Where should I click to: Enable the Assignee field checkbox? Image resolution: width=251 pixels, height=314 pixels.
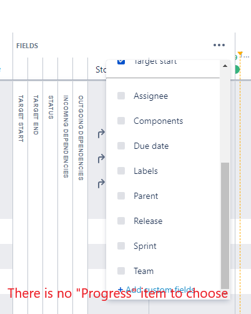121,96
